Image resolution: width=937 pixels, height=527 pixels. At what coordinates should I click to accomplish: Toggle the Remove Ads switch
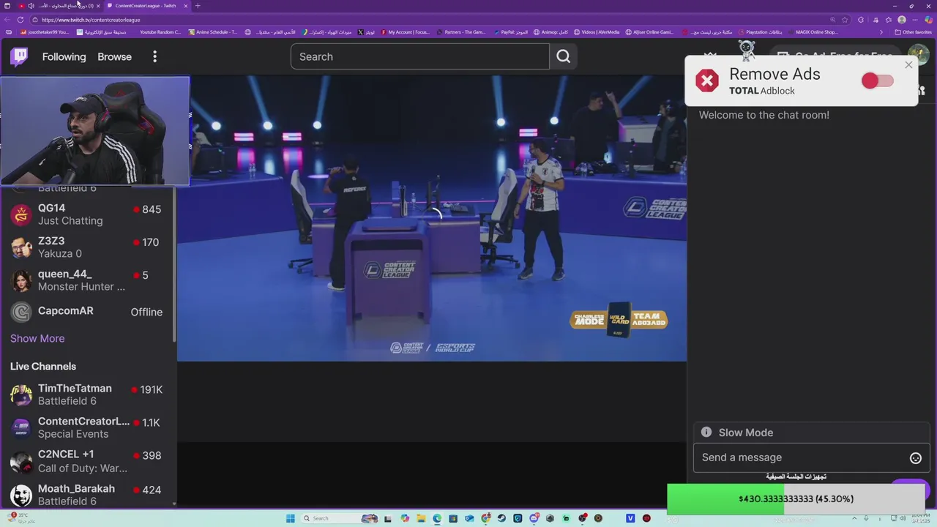877,81
